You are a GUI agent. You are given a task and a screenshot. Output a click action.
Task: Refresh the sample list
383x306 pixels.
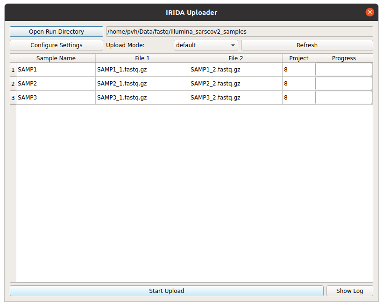click(307, 45)
